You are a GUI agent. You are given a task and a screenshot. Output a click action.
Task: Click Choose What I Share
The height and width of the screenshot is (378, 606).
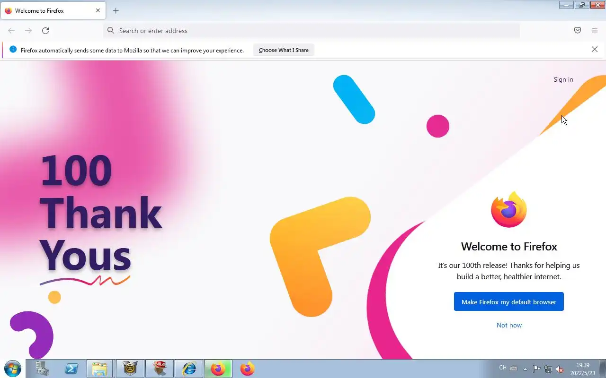284,50
